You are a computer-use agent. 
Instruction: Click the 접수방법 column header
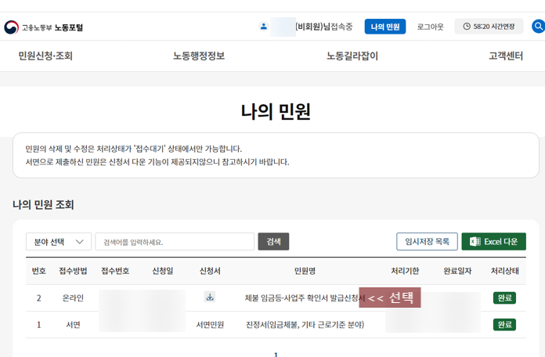coord(73,271)
